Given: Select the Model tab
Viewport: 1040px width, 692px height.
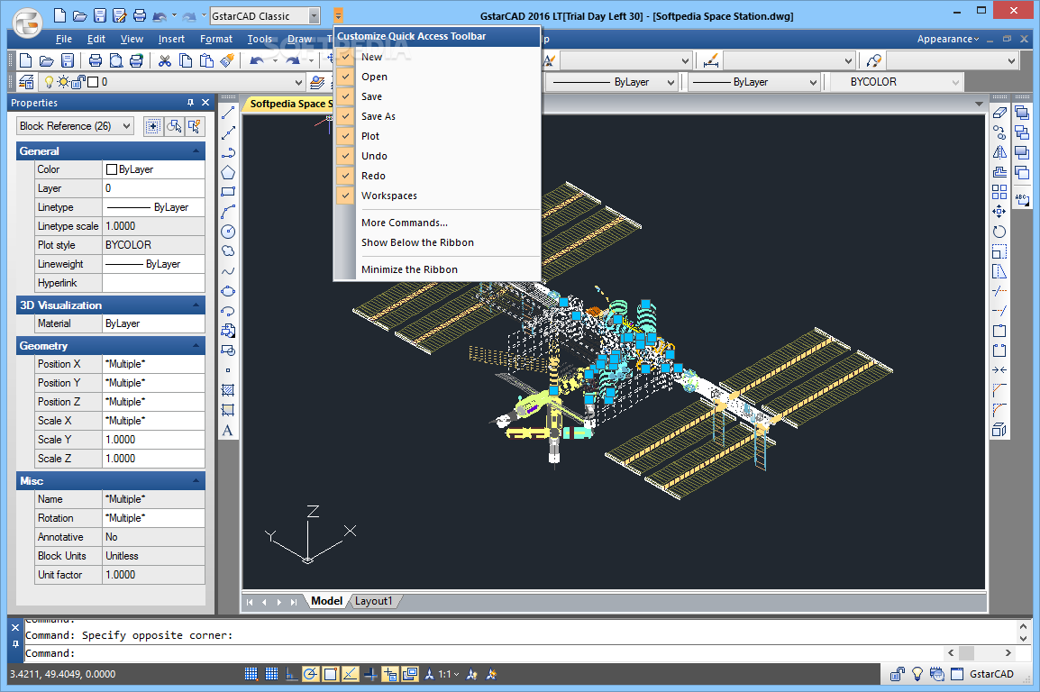Looking at the screenshot, I should click(x=327, y=601).
